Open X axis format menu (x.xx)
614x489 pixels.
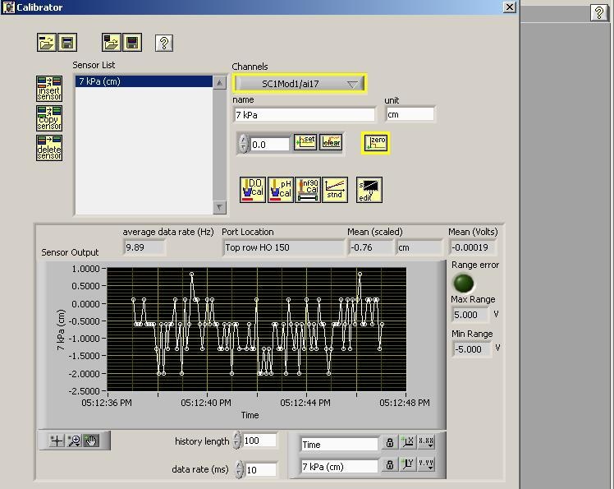426,442
